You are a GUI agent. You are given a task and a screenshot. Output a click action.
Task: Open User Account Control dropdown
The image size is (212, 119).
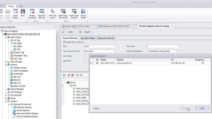coord(114,51)
